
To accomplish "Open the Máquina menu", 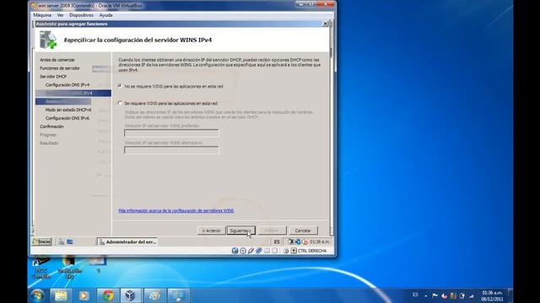I will 42,15.
